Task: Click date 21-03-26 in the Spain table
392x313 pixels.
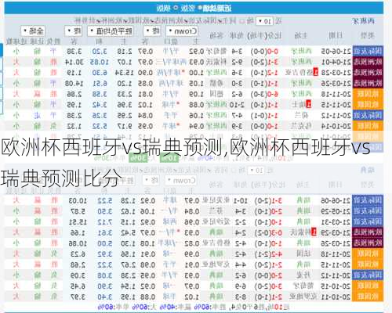Action: pos(336,84)
